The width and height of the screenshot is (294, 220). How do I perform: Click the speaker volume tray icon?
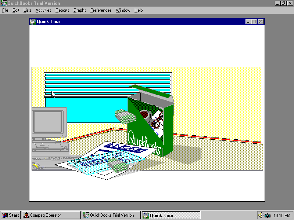coord(260,215)
